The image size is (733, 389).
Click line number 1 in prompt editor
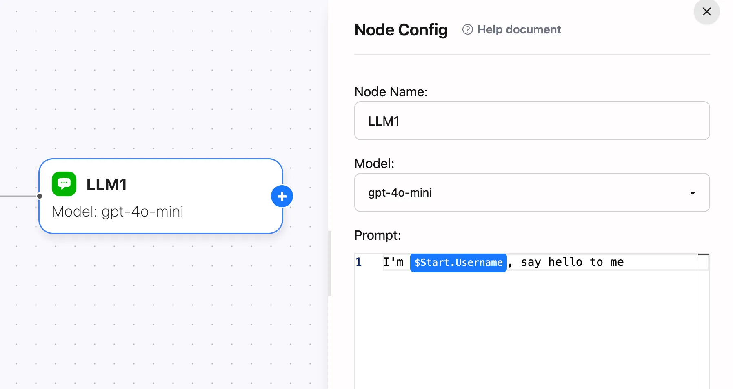358,262
